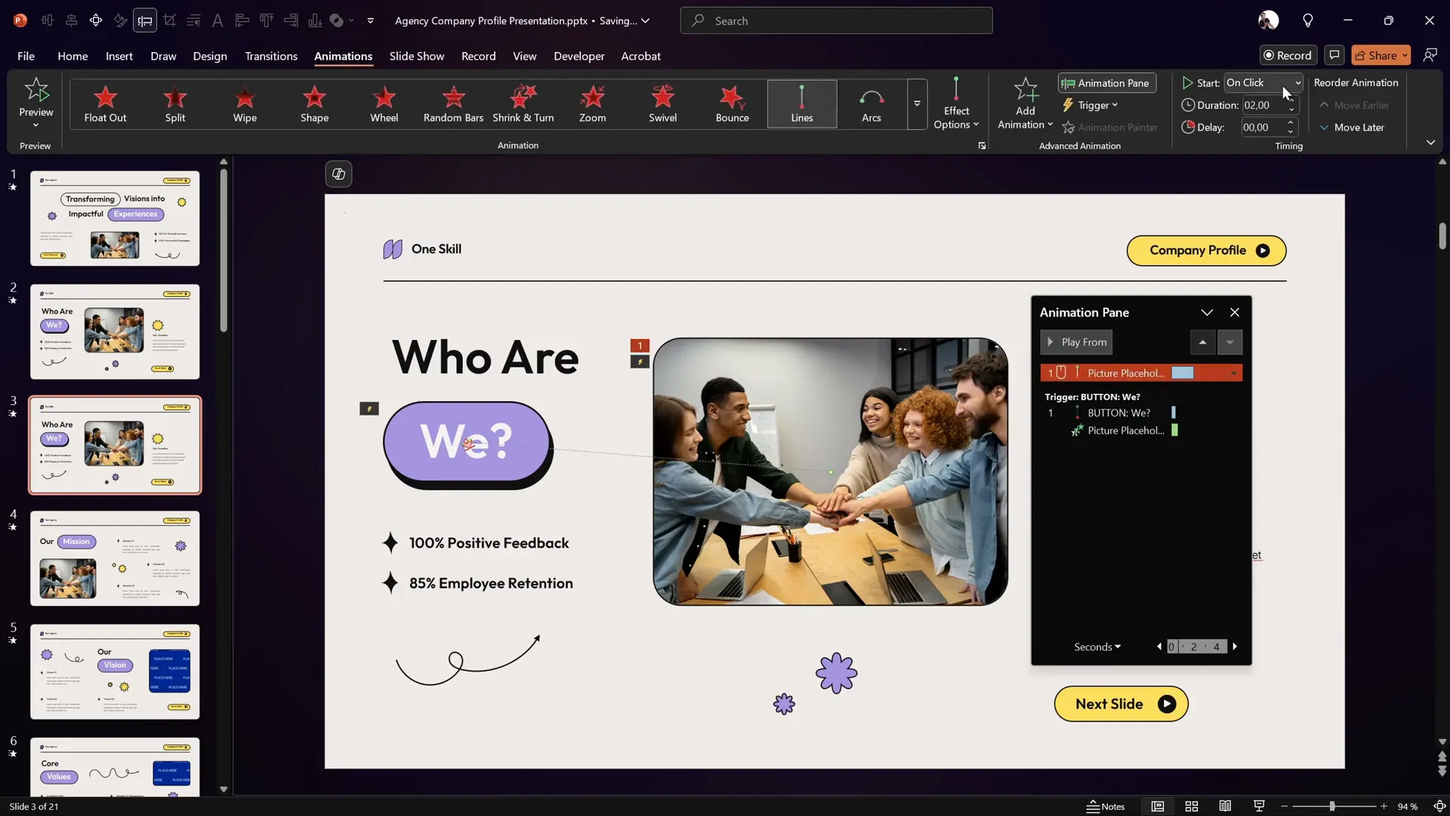Viewport: 1450px width, 816px height.
Task: Select slide 4 thumbnail Our Mission
Action: [x=115, y=558]
